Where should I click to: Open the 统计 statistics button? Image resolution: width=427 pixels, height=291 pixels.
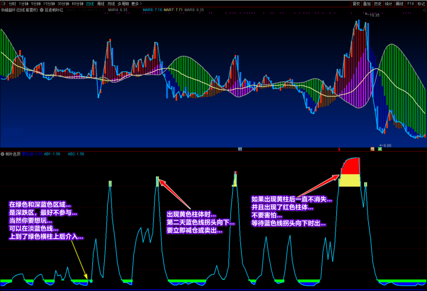click(x=388, y=3)
